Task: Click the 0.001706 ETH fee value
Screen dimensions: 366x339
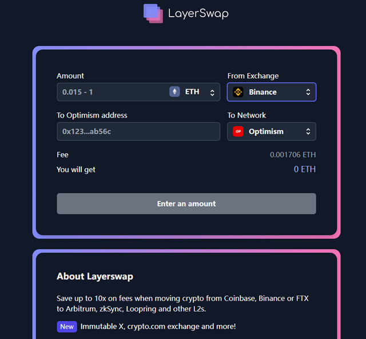Action: pos(293,155)
